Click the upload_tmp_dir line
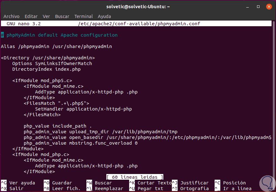The height and width of the screenshot is (192, 276). (x=101, y=132)
